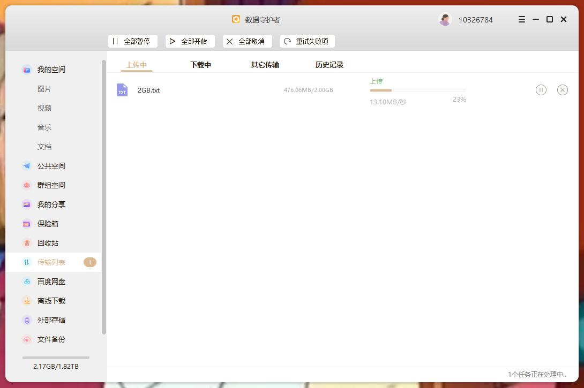Screen dimensions: 584x388
Task: Select the 我的分享 shares section
Action: click(x=51, y=204)
